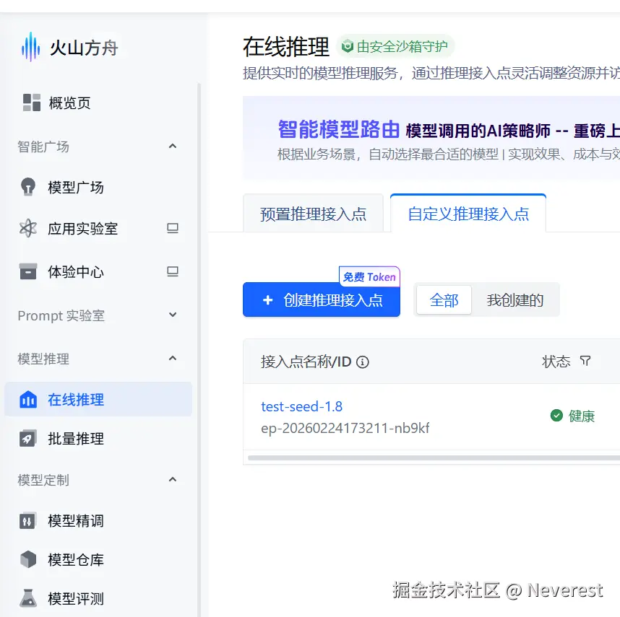
Task: Click the 创建推理接入点 button
Action: (322, 299)
